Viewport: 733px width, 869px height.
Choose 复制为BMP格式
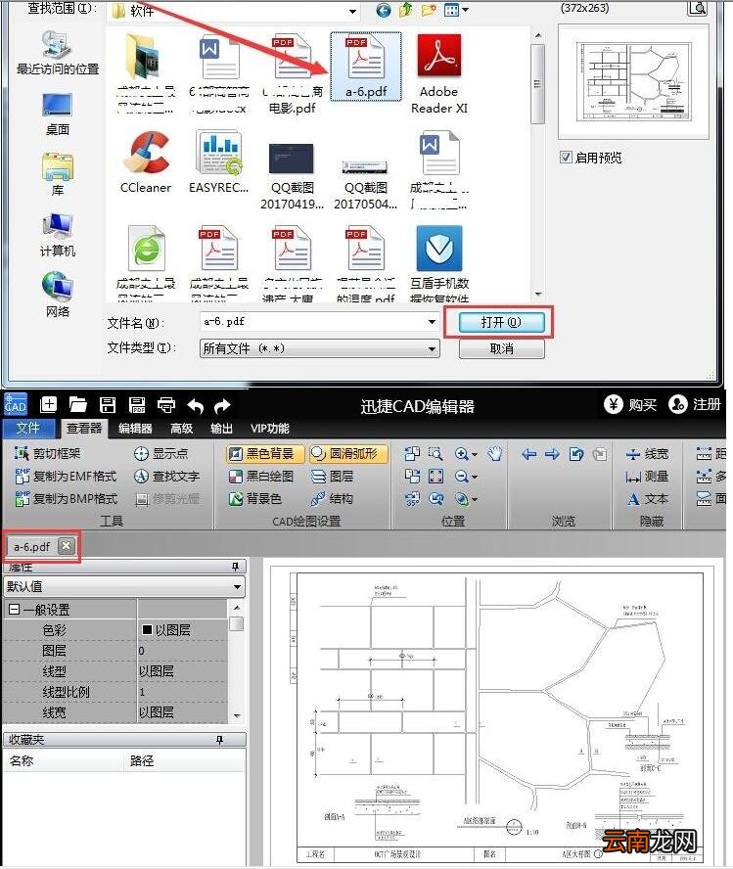click(x=66, y=499)
